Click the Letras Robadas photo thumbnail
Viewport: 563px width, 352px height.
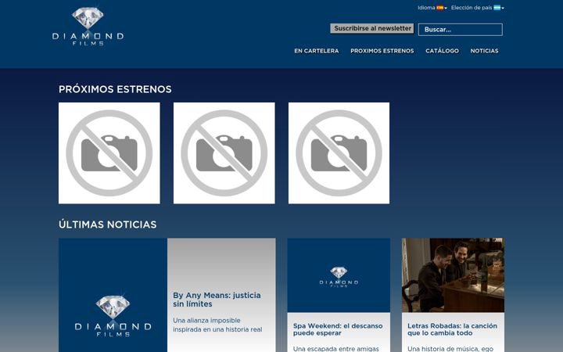[453, 275]
